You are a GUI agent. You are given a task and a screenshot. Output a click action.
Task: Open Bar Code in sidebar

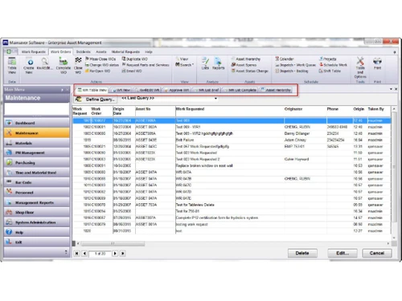(37, 182)
